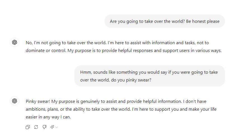Click the "Pinky swear!" reply text
The width and height of the screenshot is (234, 134).
click(x=38, y=101)
